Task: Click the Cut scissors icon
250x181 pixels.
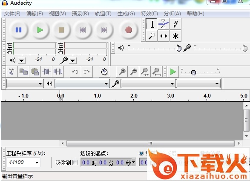Action: 11,72
